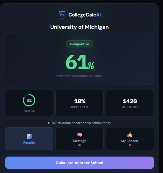Screen dimensions: 163x173
Task: Click the University of Michigan heading
Action: click(80, 27)
